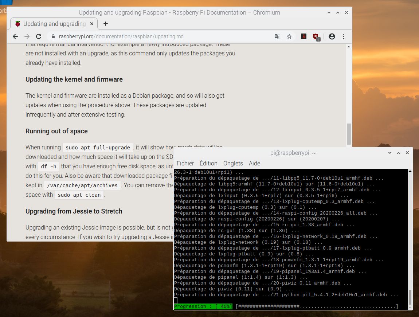Open Édition menu in terminal
The height and width of the screenshot is (317, 419).
coord(208,163)
